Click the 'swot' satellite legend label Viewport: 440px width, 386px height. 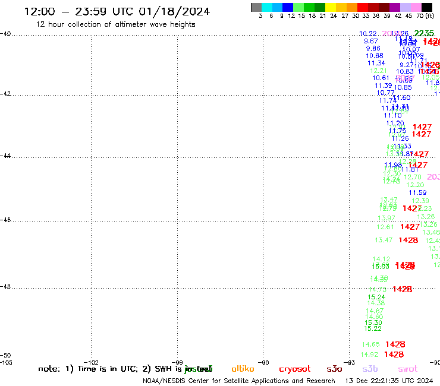408,369
